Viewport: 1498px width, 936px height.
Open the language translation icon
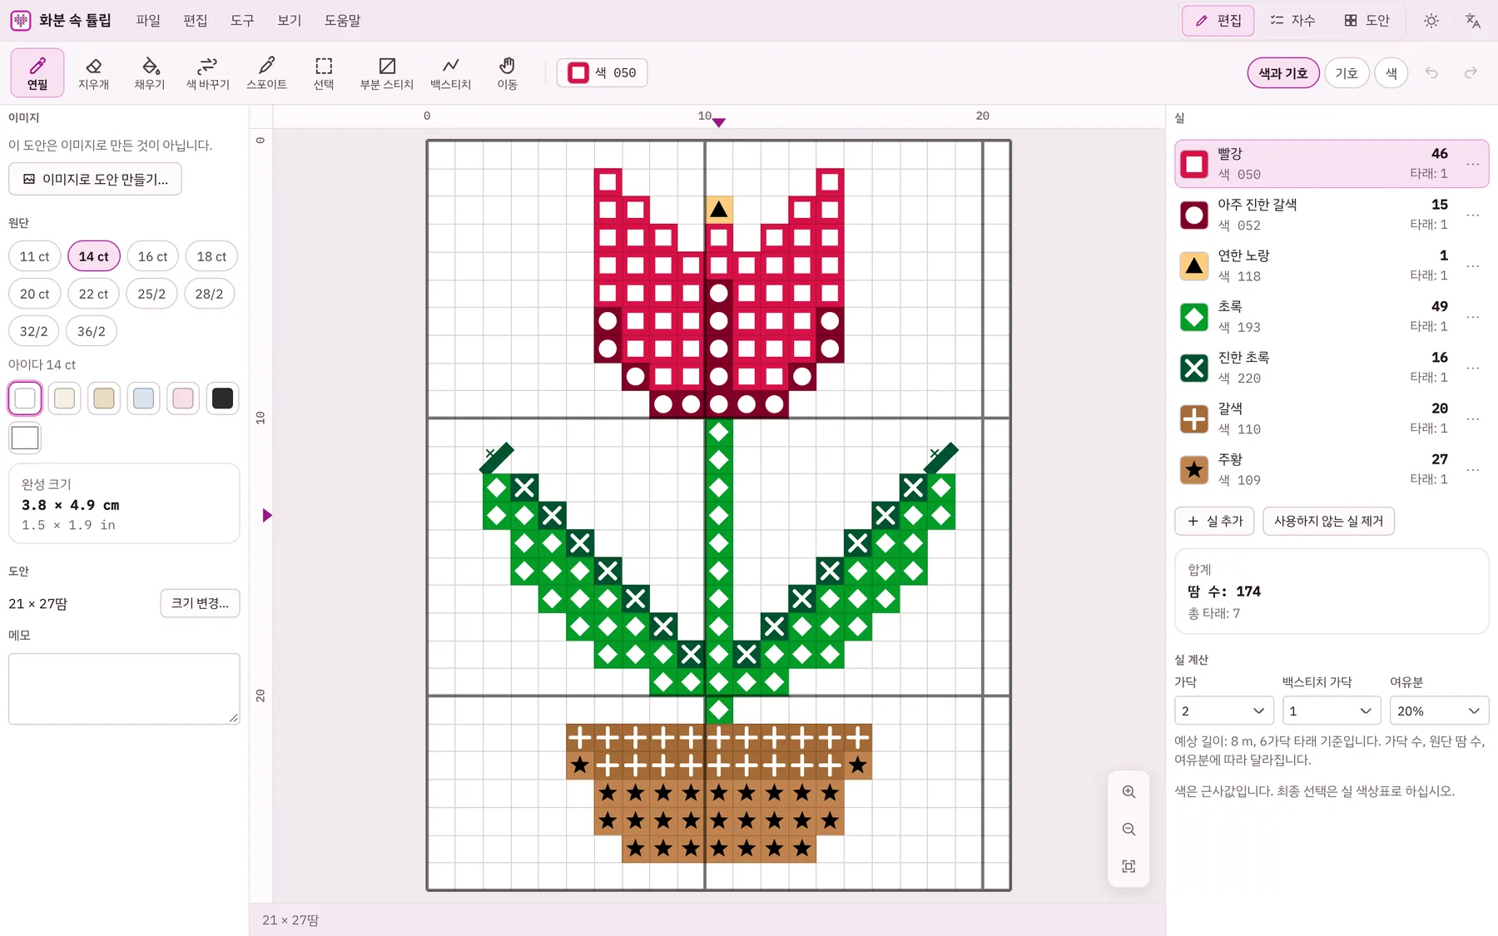pyautogui.click(x=1473, y=21)
